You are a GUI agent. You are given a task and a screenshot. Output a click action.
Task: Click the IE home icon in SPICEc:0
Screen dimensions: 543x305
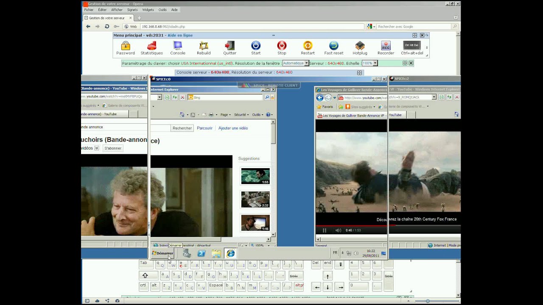[182, 115]
